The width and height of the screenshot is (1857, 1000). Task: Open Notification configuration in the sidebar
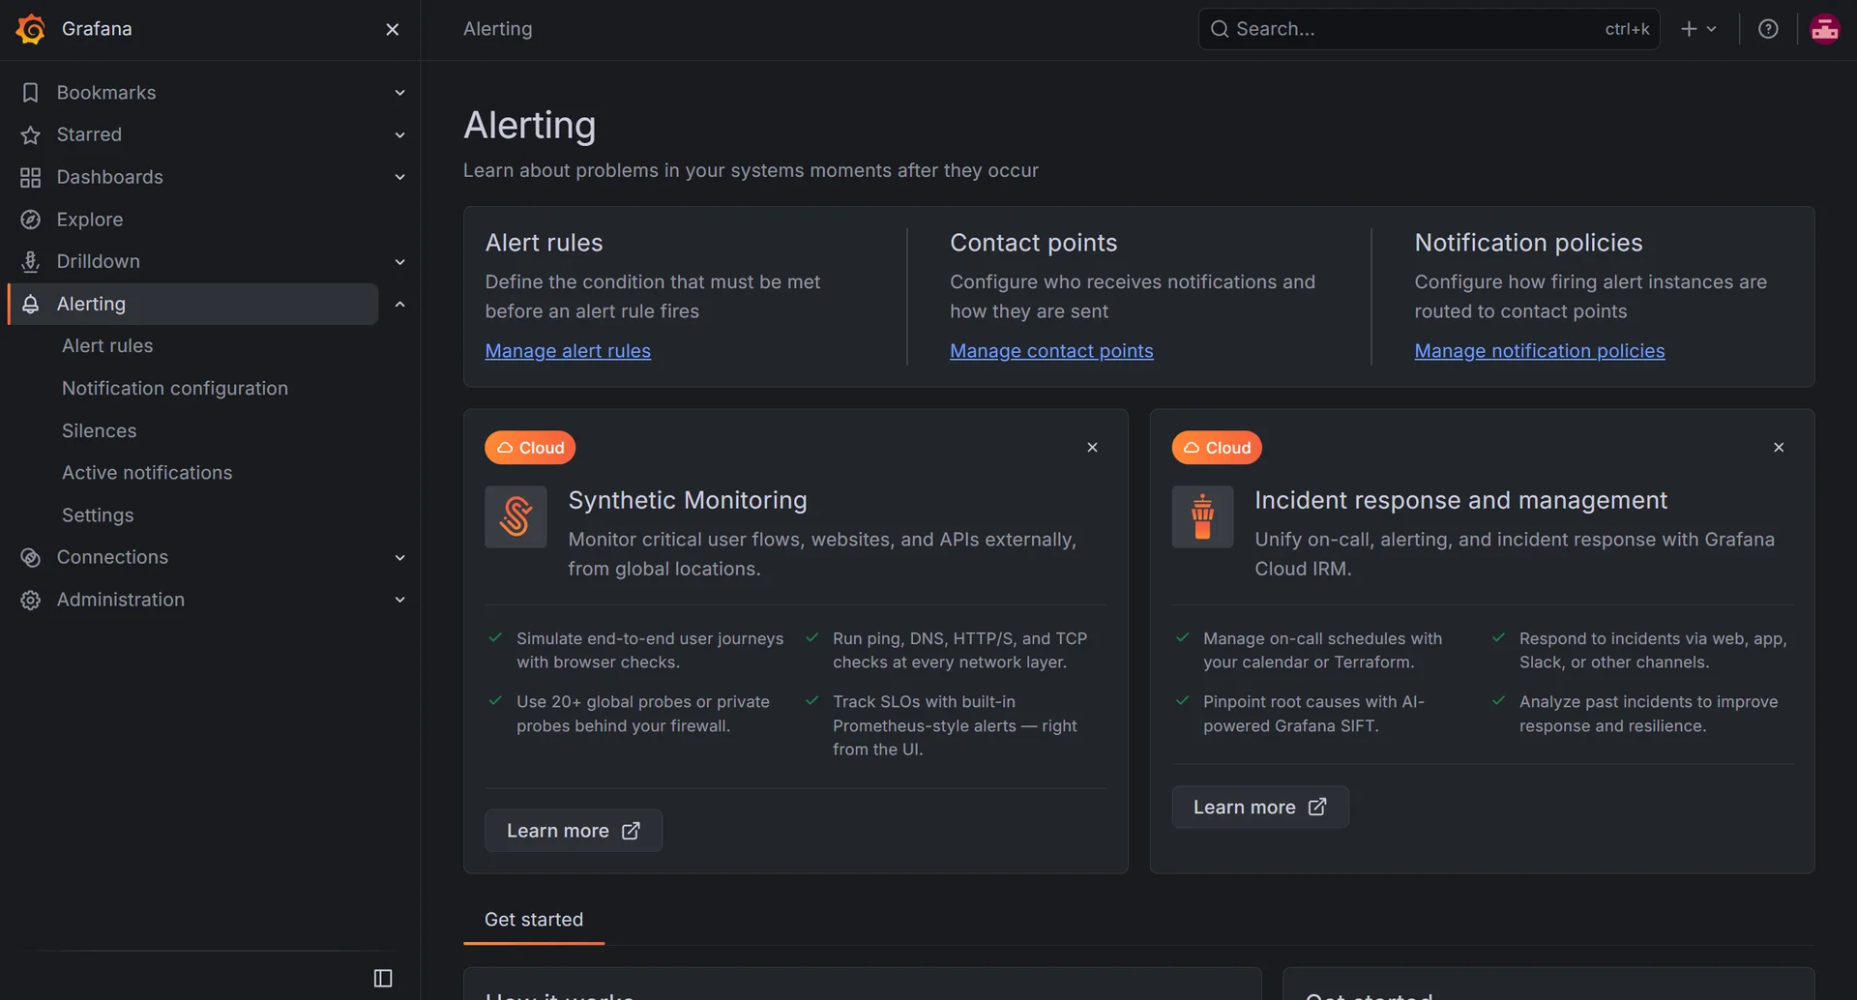[175, 388]
